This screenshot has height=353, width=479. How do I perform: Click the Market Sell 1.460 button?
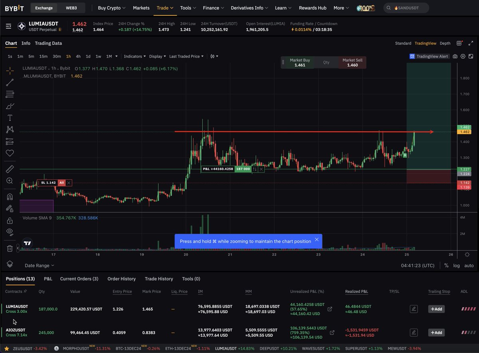click(352, 63)
